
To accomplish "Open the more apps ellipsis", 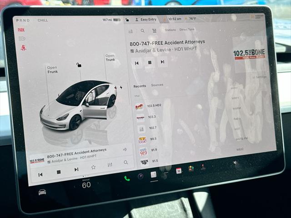I will click(166, 173).
